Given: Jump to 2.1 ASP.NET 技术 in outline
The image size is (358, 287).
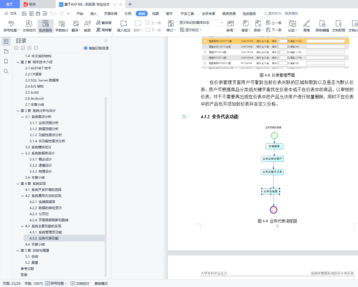Looking at the screenshot, I should tap(38, 68).
